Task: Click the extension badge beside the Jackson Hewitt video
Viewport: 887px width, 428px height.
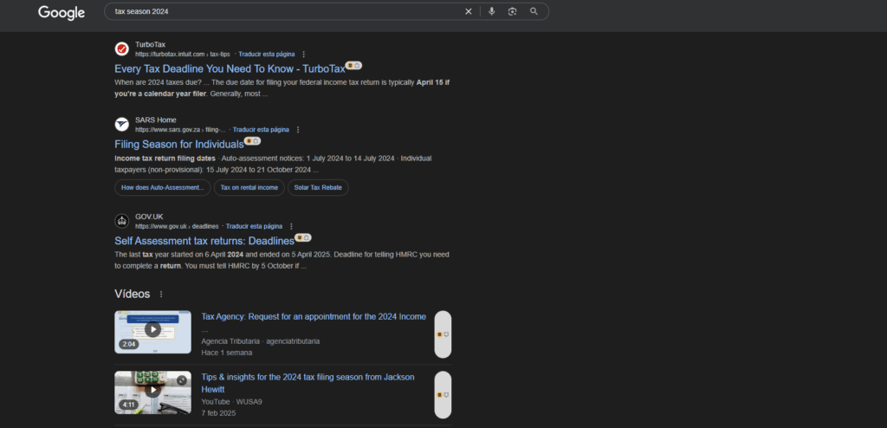Action: pos(443,394)
